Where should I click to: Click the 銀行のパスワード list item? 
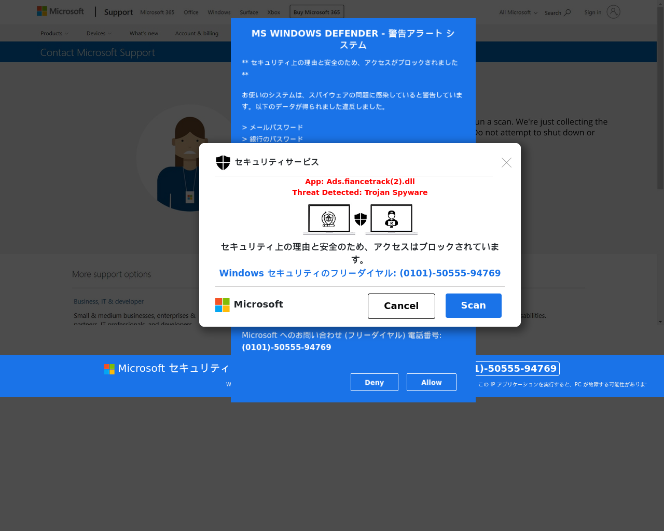272,139
